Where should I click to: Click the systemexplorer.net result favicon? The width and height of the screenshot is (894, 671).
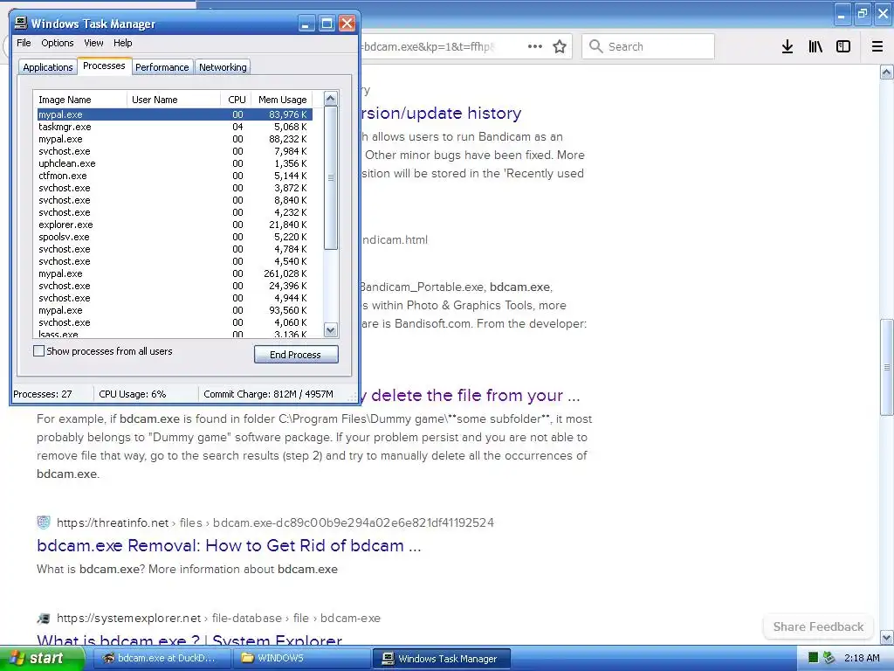pos(44,618)
